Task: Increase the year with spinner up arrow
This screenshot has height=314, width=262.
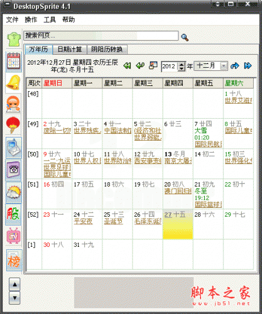Action: pos(182,64)
